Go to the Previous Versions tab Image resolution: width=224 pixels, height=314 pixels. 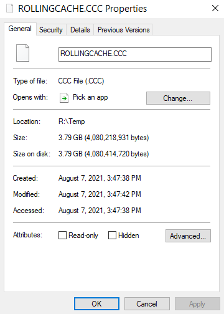point(123,30)
